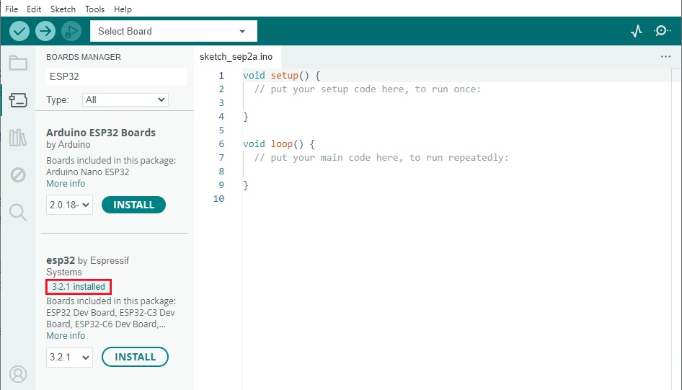Viewport: 682px width, 390px height.
Task: Open the Boards Manager sidebar icon
Action: point(18,100)
